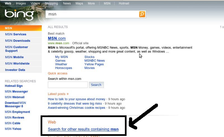Open '9 celebrity dresses that were big risks'
The width and height of the screenshot is (224, 137).
click(x=75, y=104)
